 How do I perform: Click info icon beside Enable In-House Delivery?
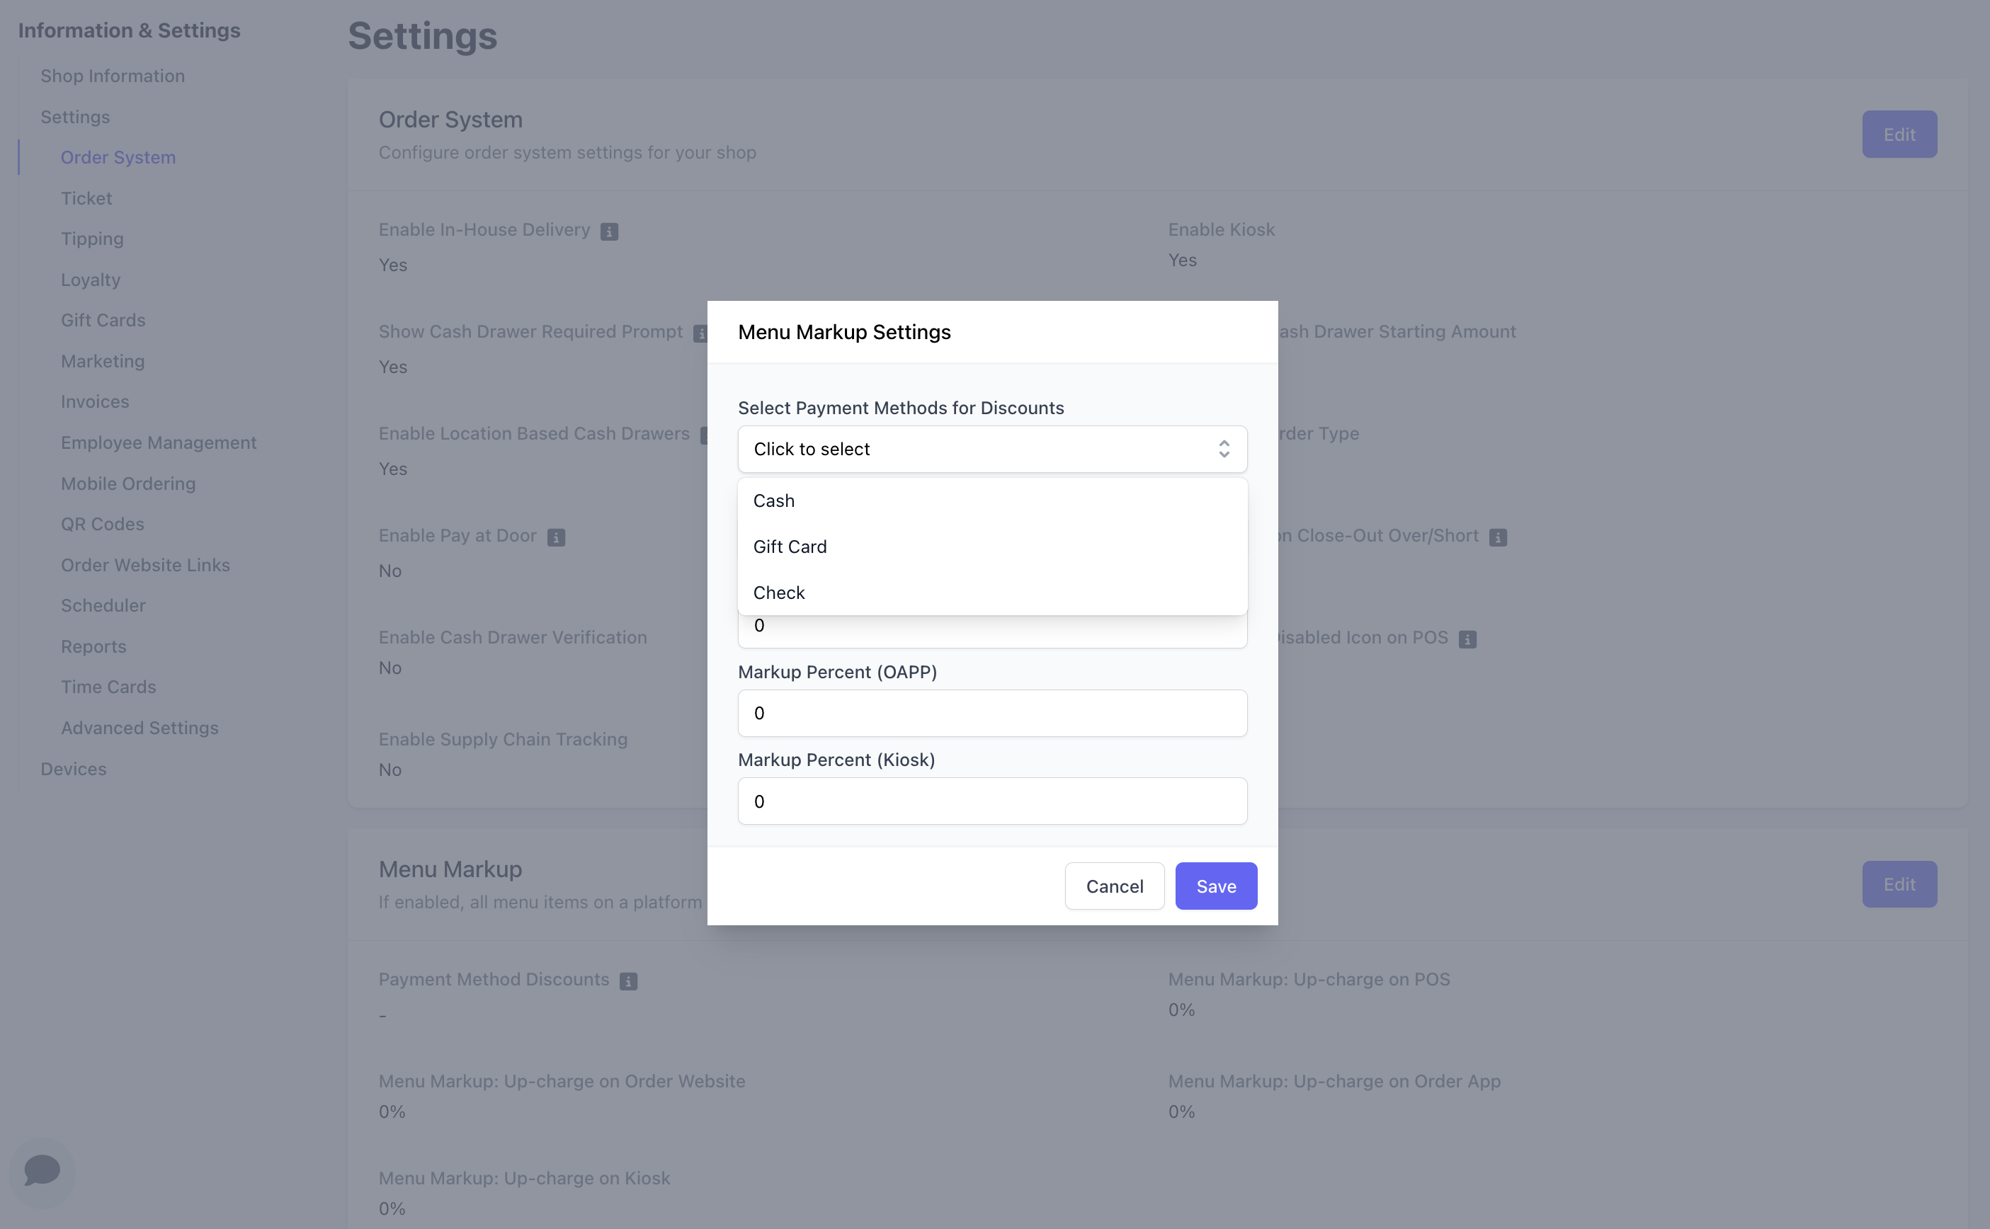[x=609, y=231]
